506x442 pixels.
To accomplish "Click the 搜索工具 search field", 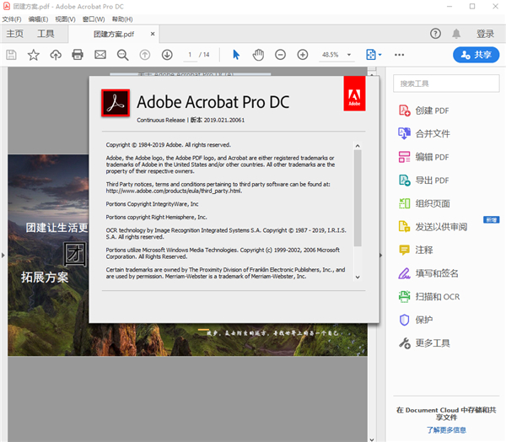I will tap(444, 84).
